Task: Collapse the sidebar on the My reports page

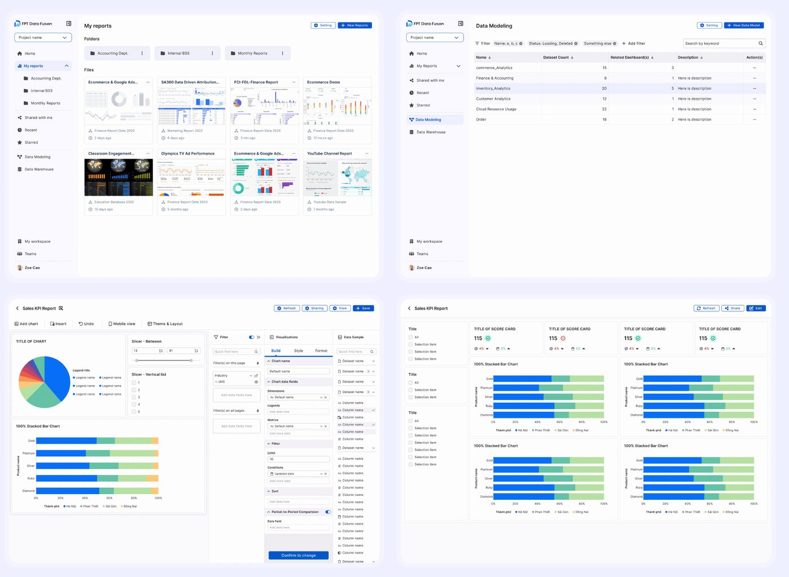Action: click(x=69, y=24)
